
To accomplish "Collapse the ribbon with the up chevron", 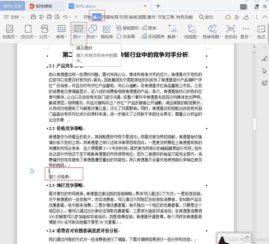I will [x=265, y=17].
